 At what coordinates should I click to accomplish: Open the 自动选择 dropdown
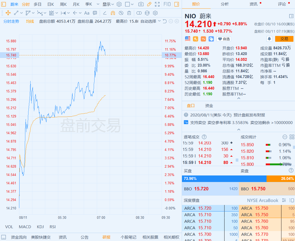[151, 21]
